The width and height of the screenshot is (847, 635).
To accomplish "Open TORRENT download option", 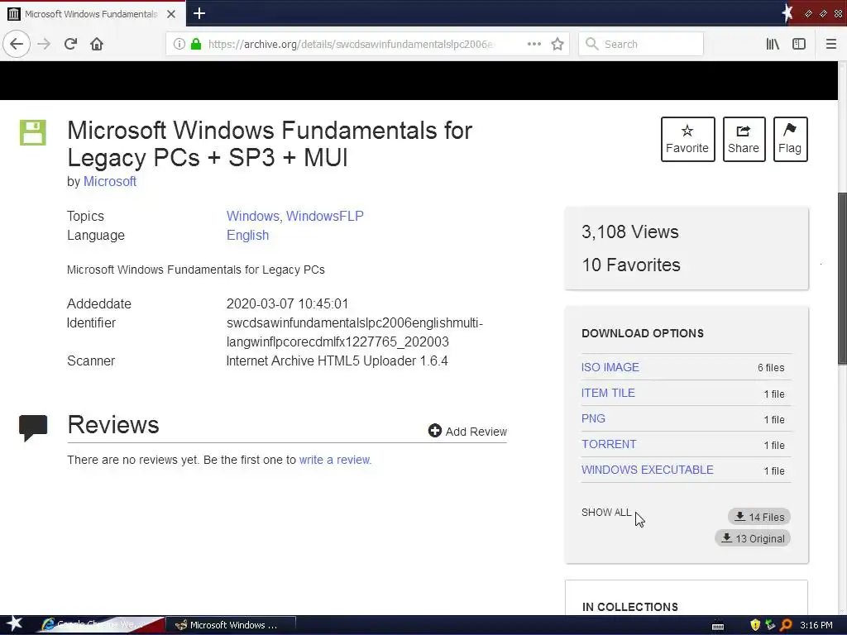I will tap(609, 444).
